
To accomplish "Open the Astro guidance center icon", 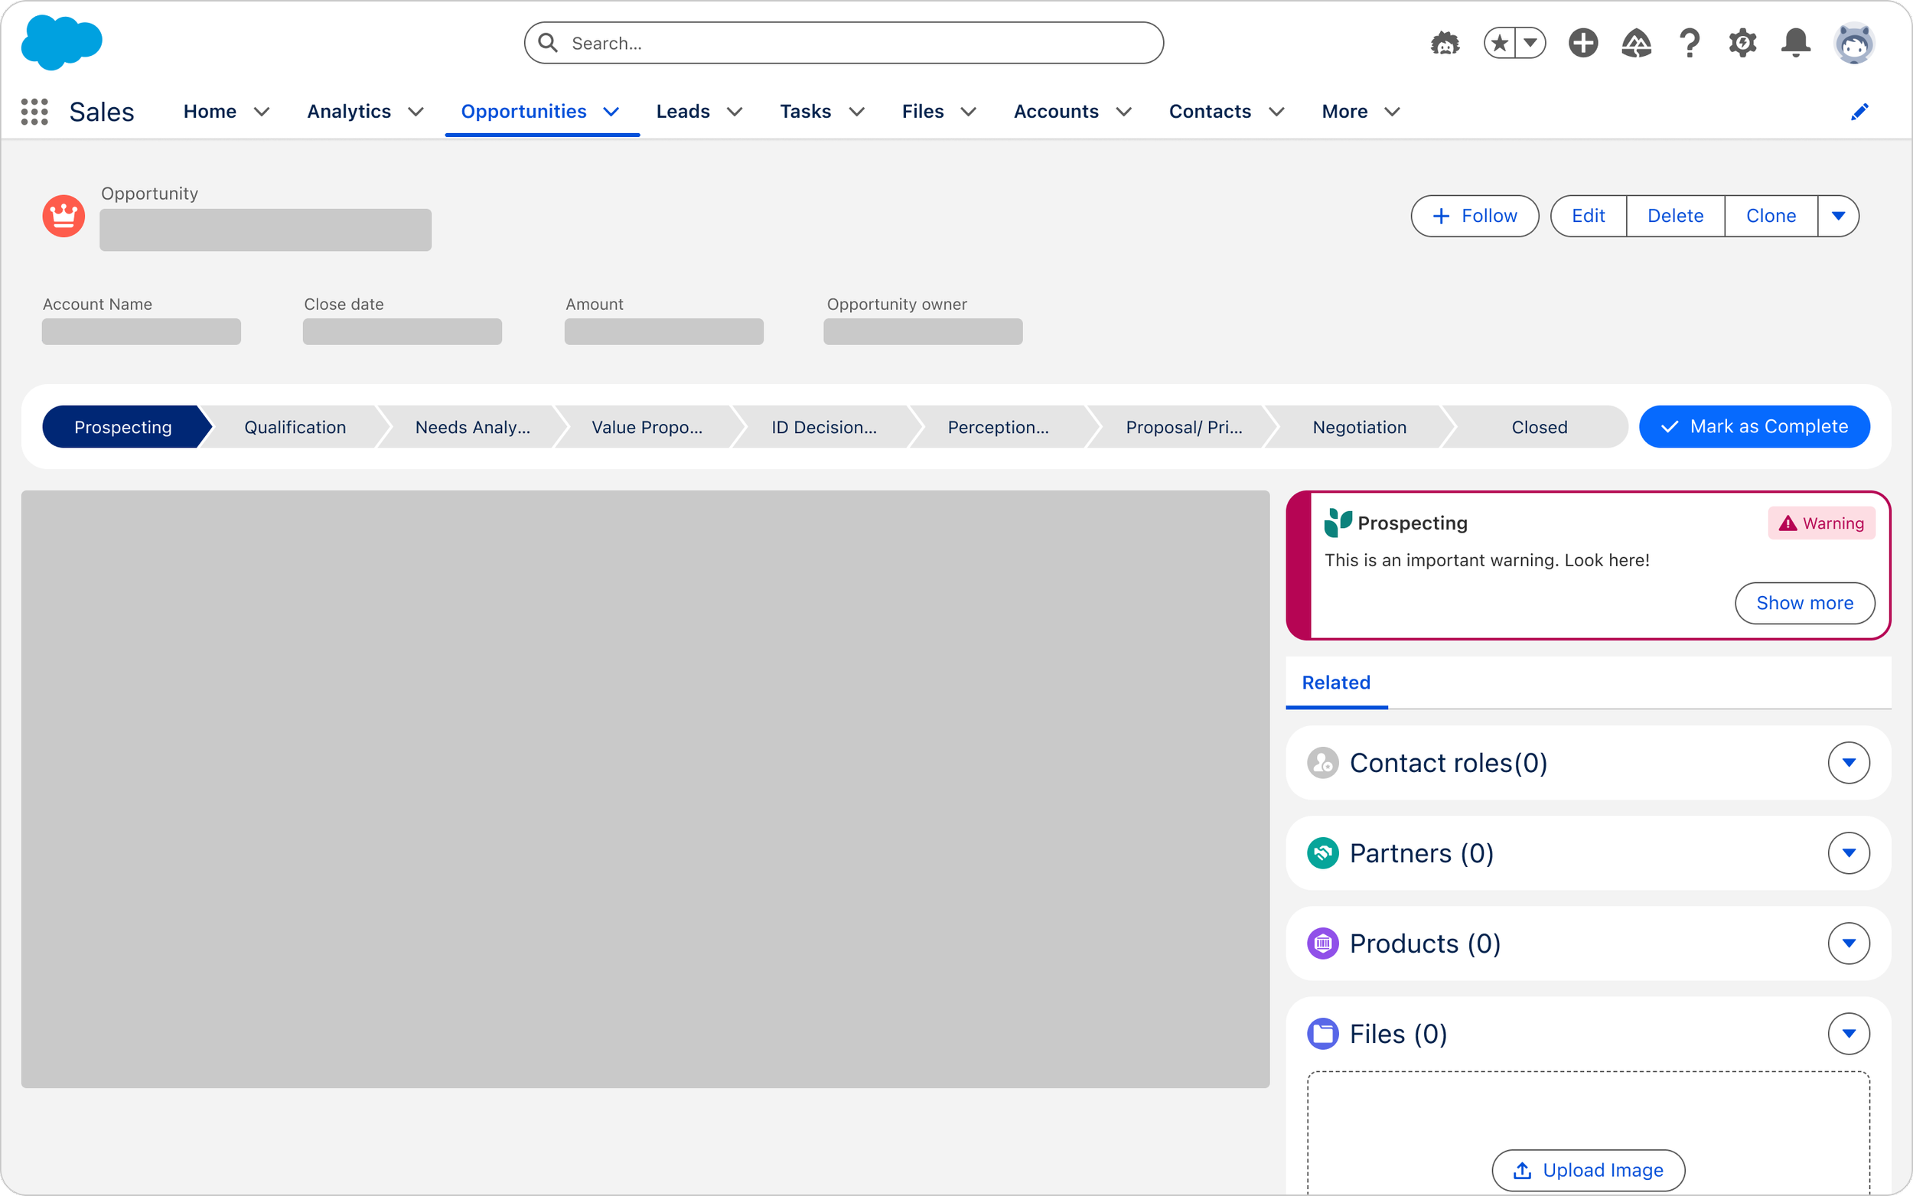I will coord(1445,43).
